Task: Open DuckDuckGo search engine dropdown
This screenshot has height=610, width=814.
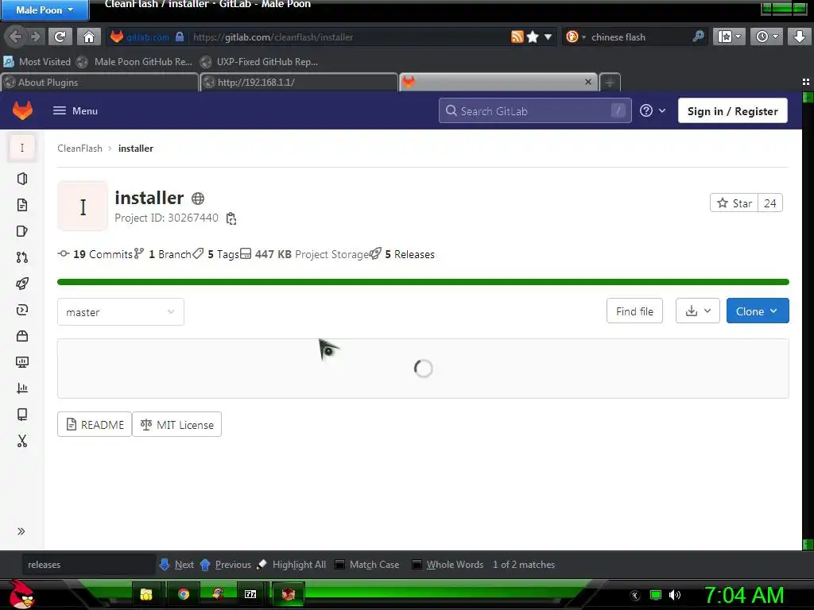Action: [576, 37]
